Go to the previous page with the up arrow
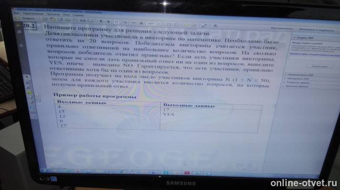The height and width of the screenshot is (190, 340). pos(101,21)
